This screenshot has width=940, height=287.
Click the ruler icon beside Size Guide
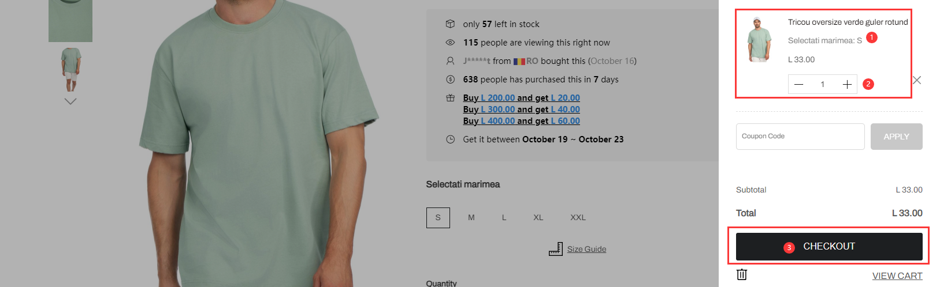pos(555,249)
